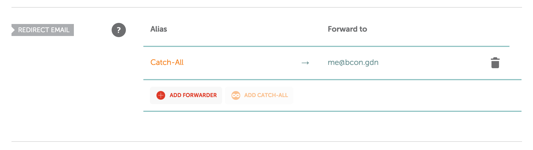The width and height of the screenshot is (533, 150).
Task: Click the teal divider under column headers
Action: point(326,46)
